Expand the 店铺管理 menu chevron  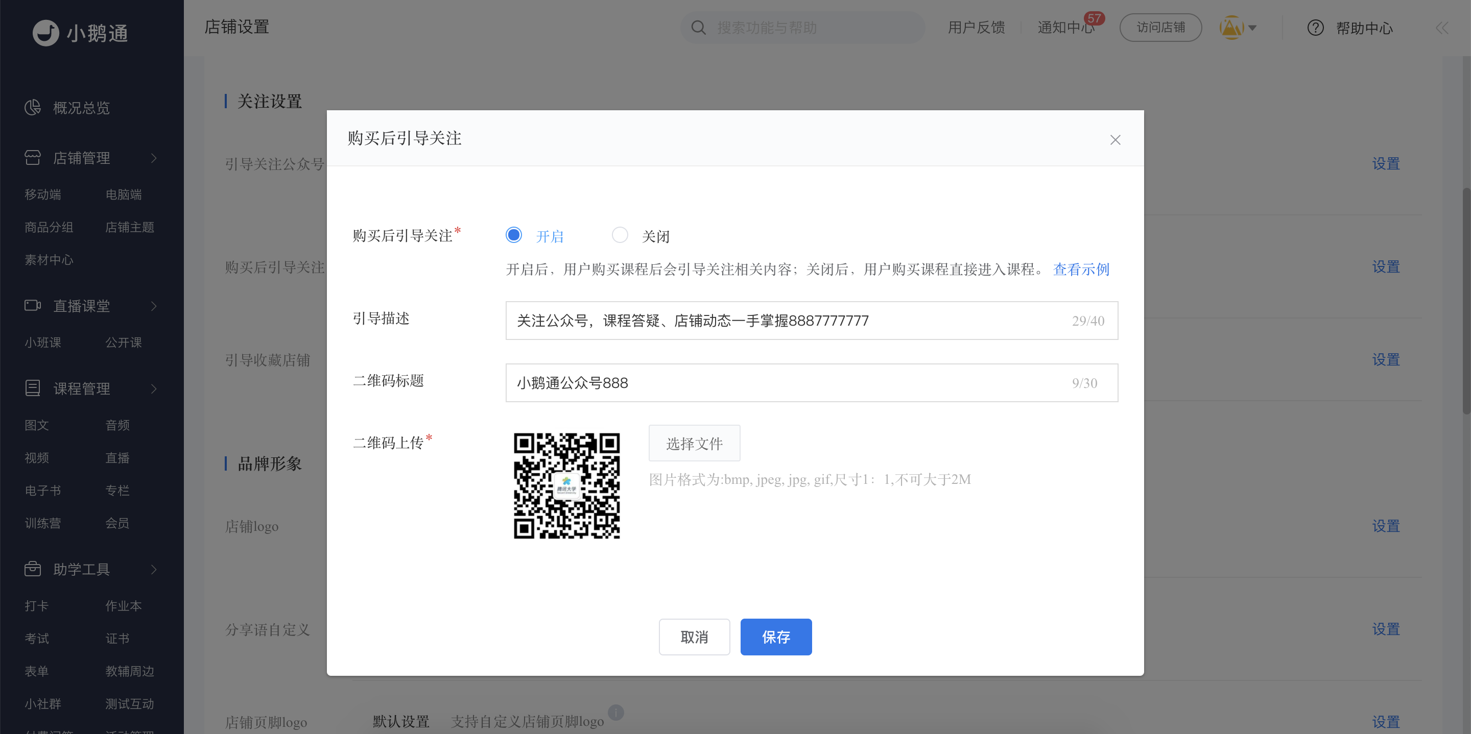tap(154, 158)
